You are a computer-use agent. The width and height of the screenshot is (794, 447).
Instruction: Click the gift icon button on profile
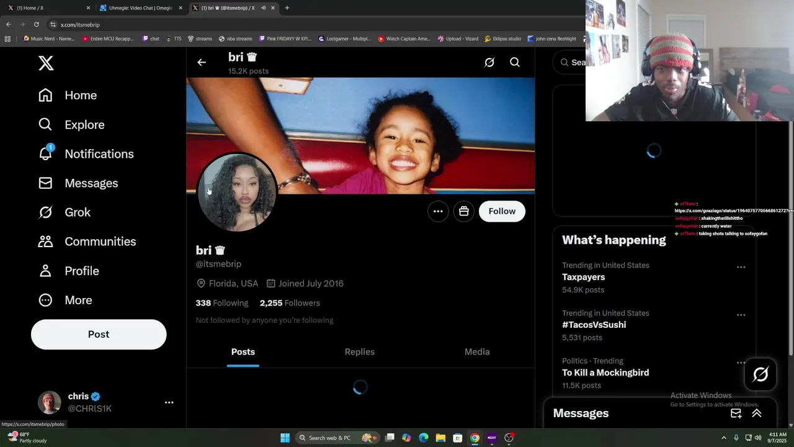point(463,211)
